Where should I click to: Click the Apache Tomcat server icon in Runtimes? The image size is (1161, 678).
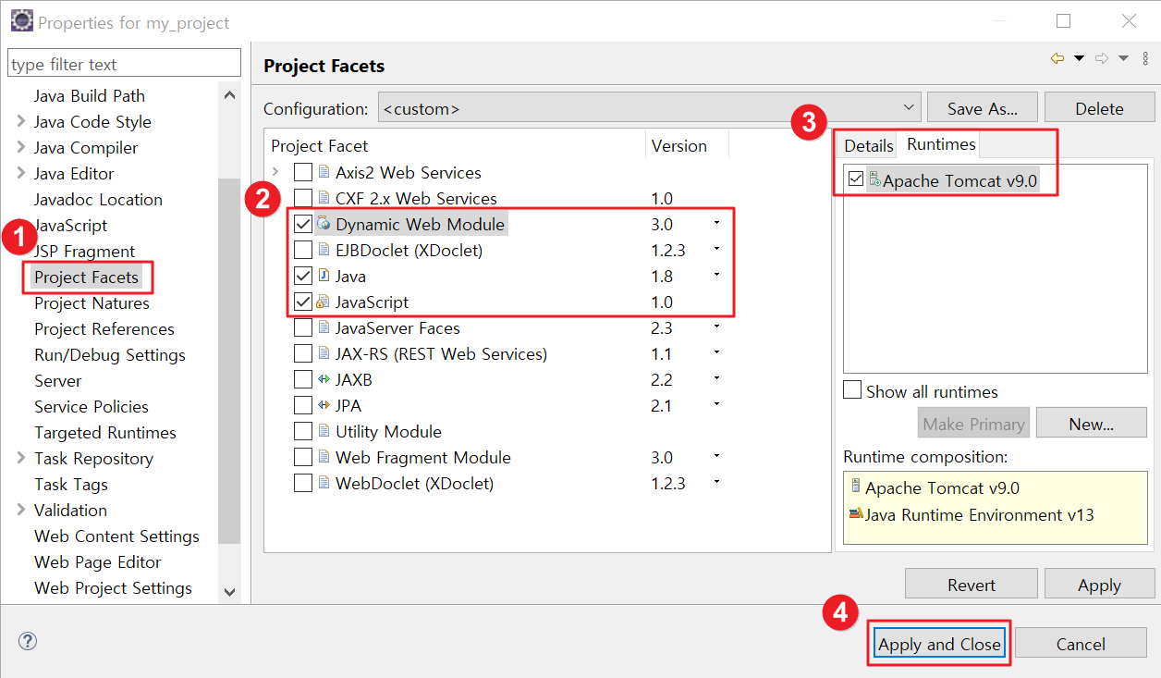click(875, 179)
